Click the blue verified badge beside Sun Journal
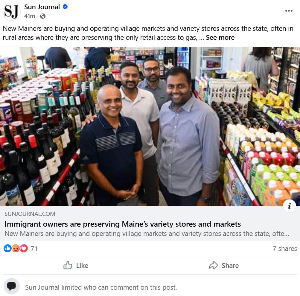The image size is (300, 296). coord(65,7)
